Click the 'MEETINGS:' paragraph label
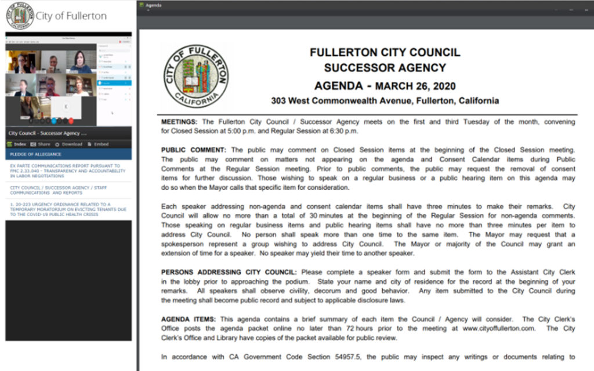Image resolution: width=594 pixels, height=371 pixels. (179, 122)
